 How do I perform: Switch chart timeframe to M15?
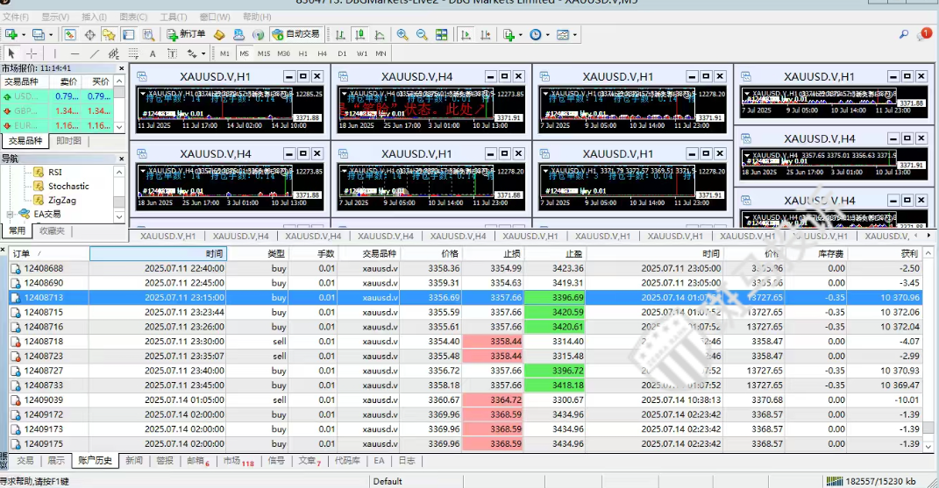(x=264, y=53)
